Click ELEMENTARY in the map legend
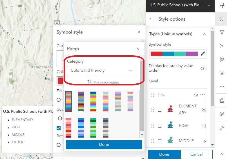 point(23,120)
